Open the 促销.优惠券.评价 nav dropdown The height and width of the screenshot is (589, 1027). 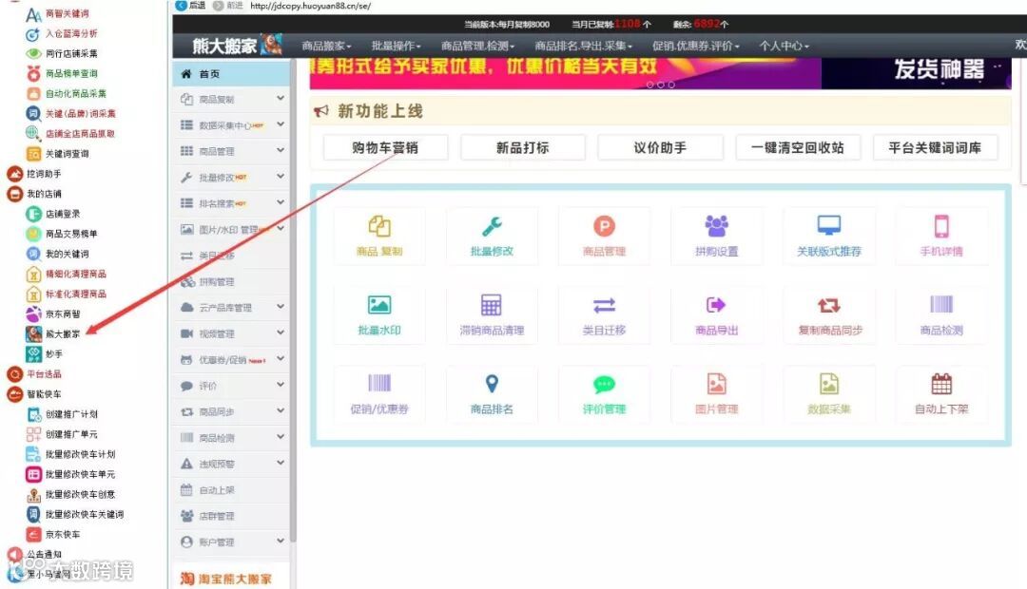[695, 46]
